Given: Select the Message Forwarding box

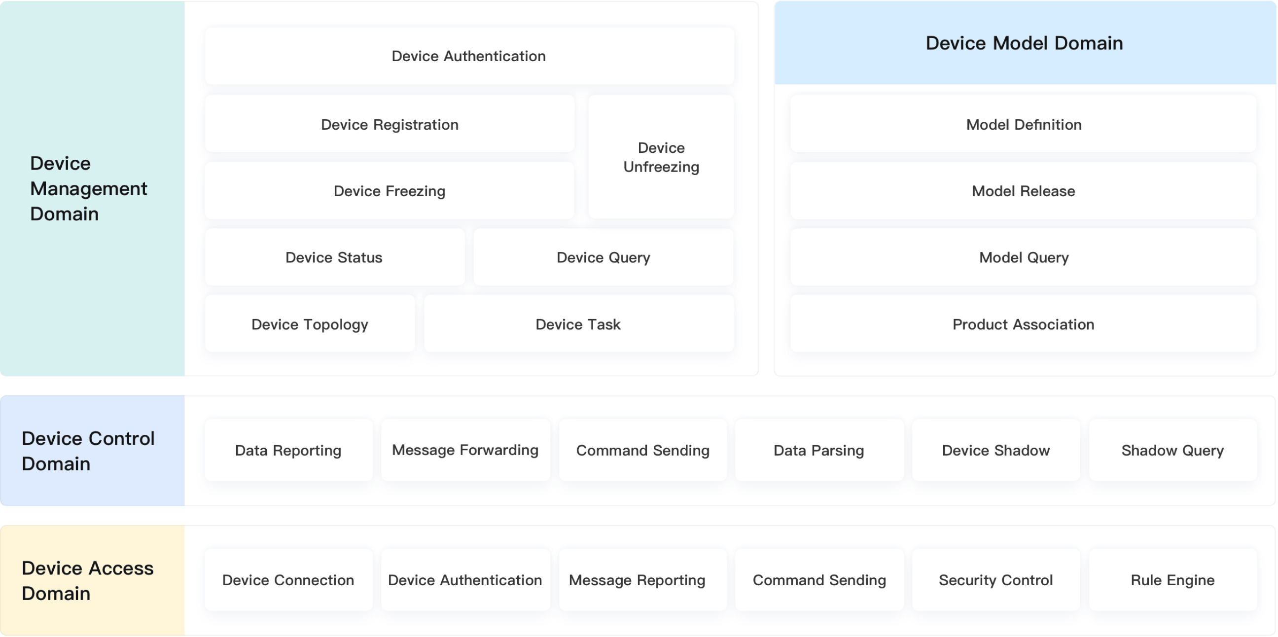Looking at the screenshot, I should tap(465, 450).
